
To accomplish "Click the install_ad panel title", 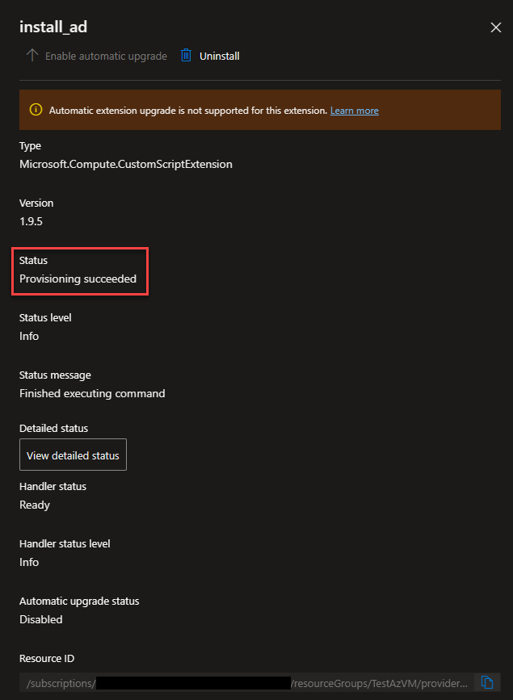I will (x=53, y=27).
